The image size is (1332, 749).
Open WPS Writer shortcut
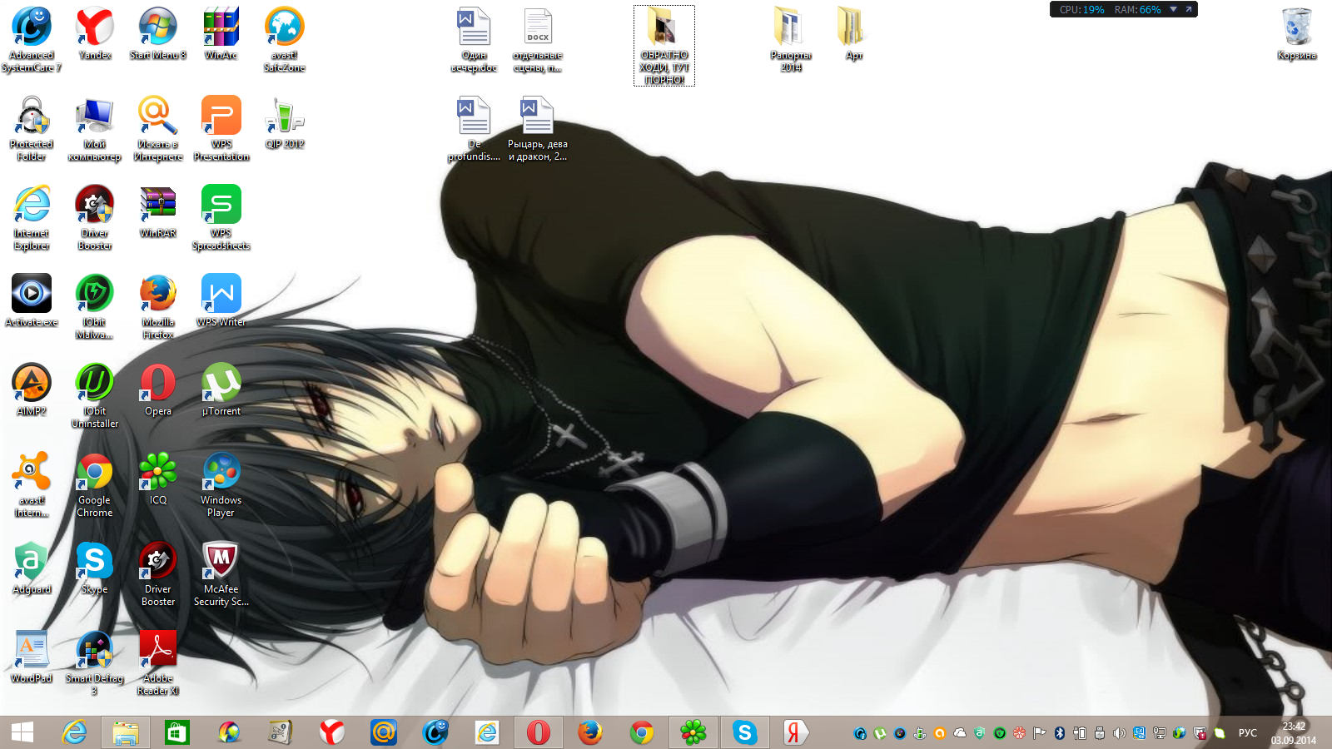221,300
